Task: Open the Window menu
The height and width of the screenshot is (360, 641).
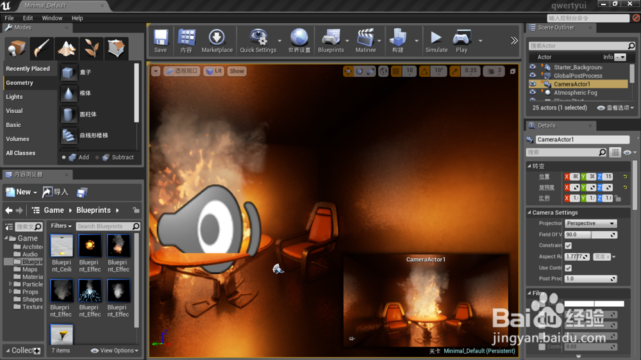Action: point(52,18)
